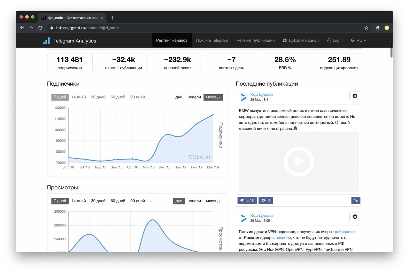The width and height of the screenshot is (409, 273).
Task: Click the page vertical scrollbar thumb
Action: pyautogui.click(x=391, y=50)
